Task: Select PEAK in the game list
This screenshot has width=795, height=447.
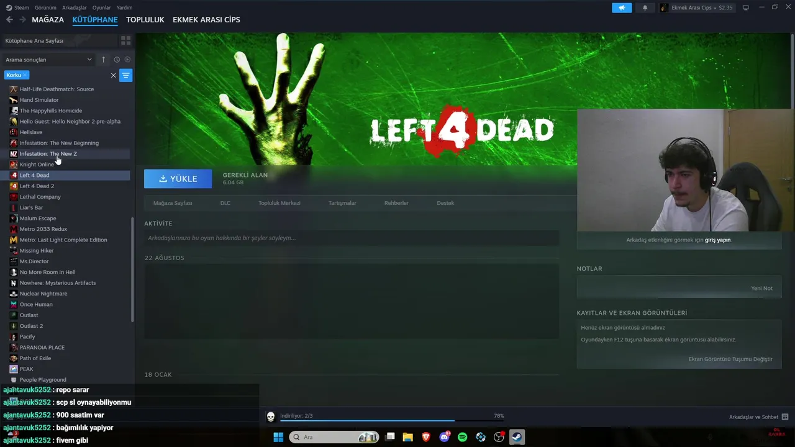Action: [x=70, y=369]
